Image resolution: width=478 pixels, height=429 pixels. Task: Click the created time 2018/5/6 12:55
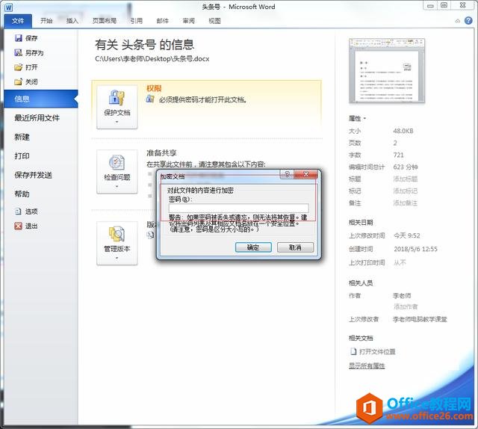[x=415, y=249]
